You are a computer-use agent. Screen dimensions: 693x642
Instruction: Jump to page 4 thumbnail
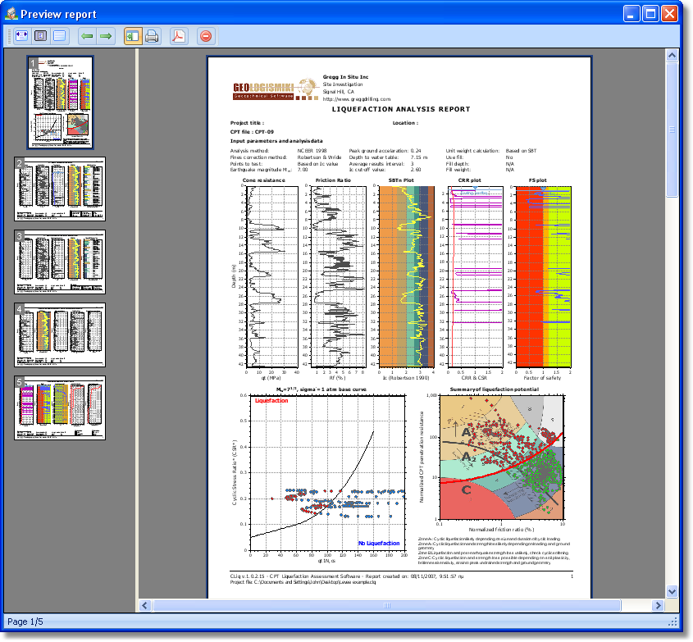[x=60, y=335]
